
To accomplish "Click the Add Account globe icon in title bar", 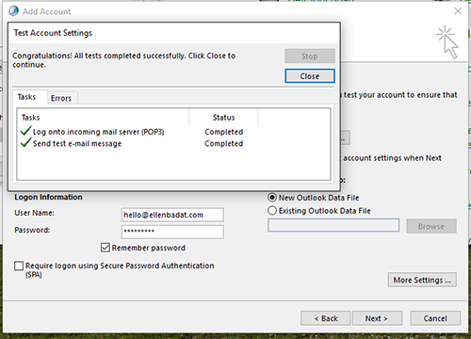I will [x=13, y=11].
